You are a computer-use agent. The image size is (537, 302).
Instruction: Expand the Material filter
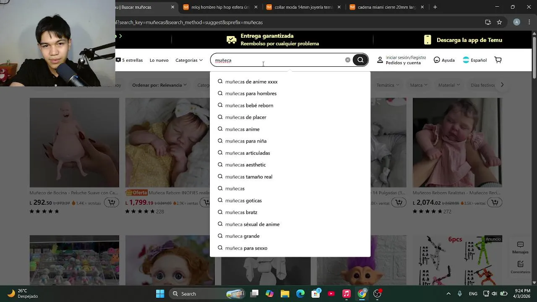[449, 85]
